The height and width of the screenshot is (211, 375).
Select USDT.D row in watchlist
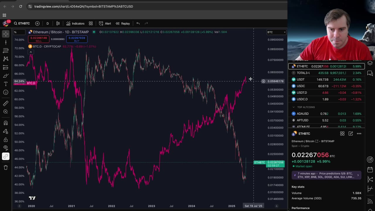pyautogui.click(x=326, y=93)
